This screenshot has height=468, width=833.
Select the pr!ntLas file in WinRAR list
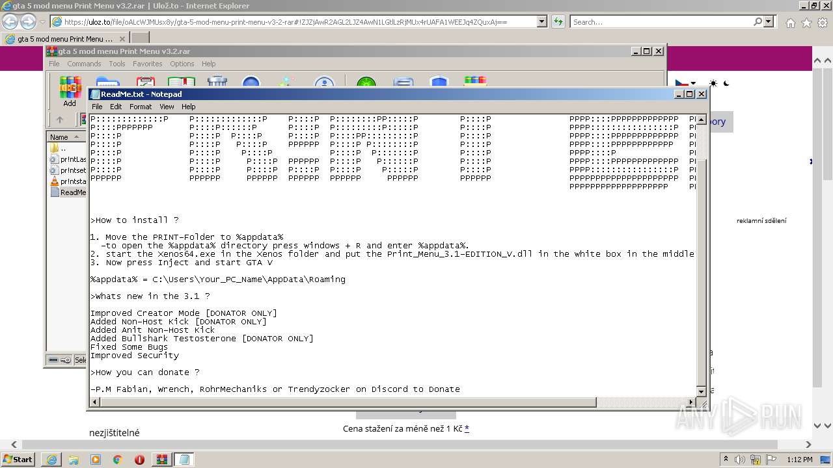pos(68,159)
